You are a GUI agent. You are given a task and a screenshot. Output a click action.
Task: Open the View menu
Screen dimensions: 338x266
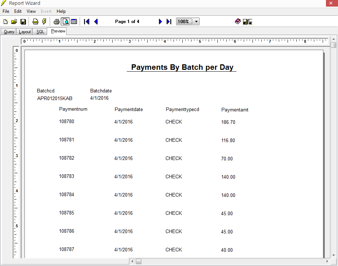click(x=31, y=11)
